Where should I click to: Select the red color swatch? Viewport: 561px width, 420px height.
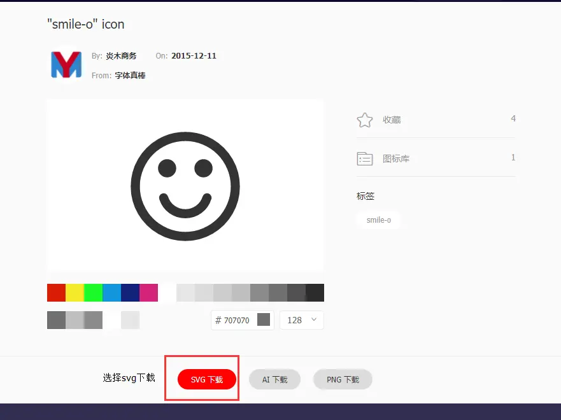pos(55,292)
